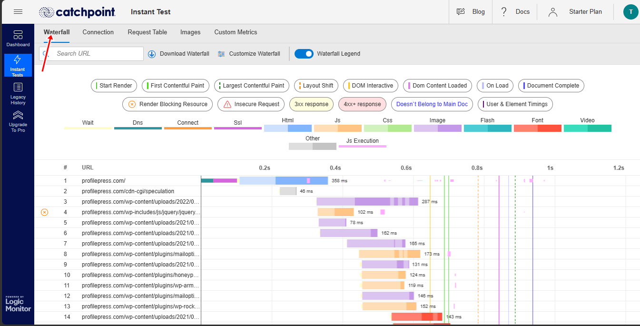
Task: Switch to the Waterfall tab
Action: coord(57,32)
